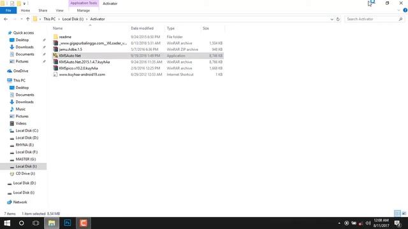
Task: Click the volume speaker tray icon
Action: pos(368,223)
